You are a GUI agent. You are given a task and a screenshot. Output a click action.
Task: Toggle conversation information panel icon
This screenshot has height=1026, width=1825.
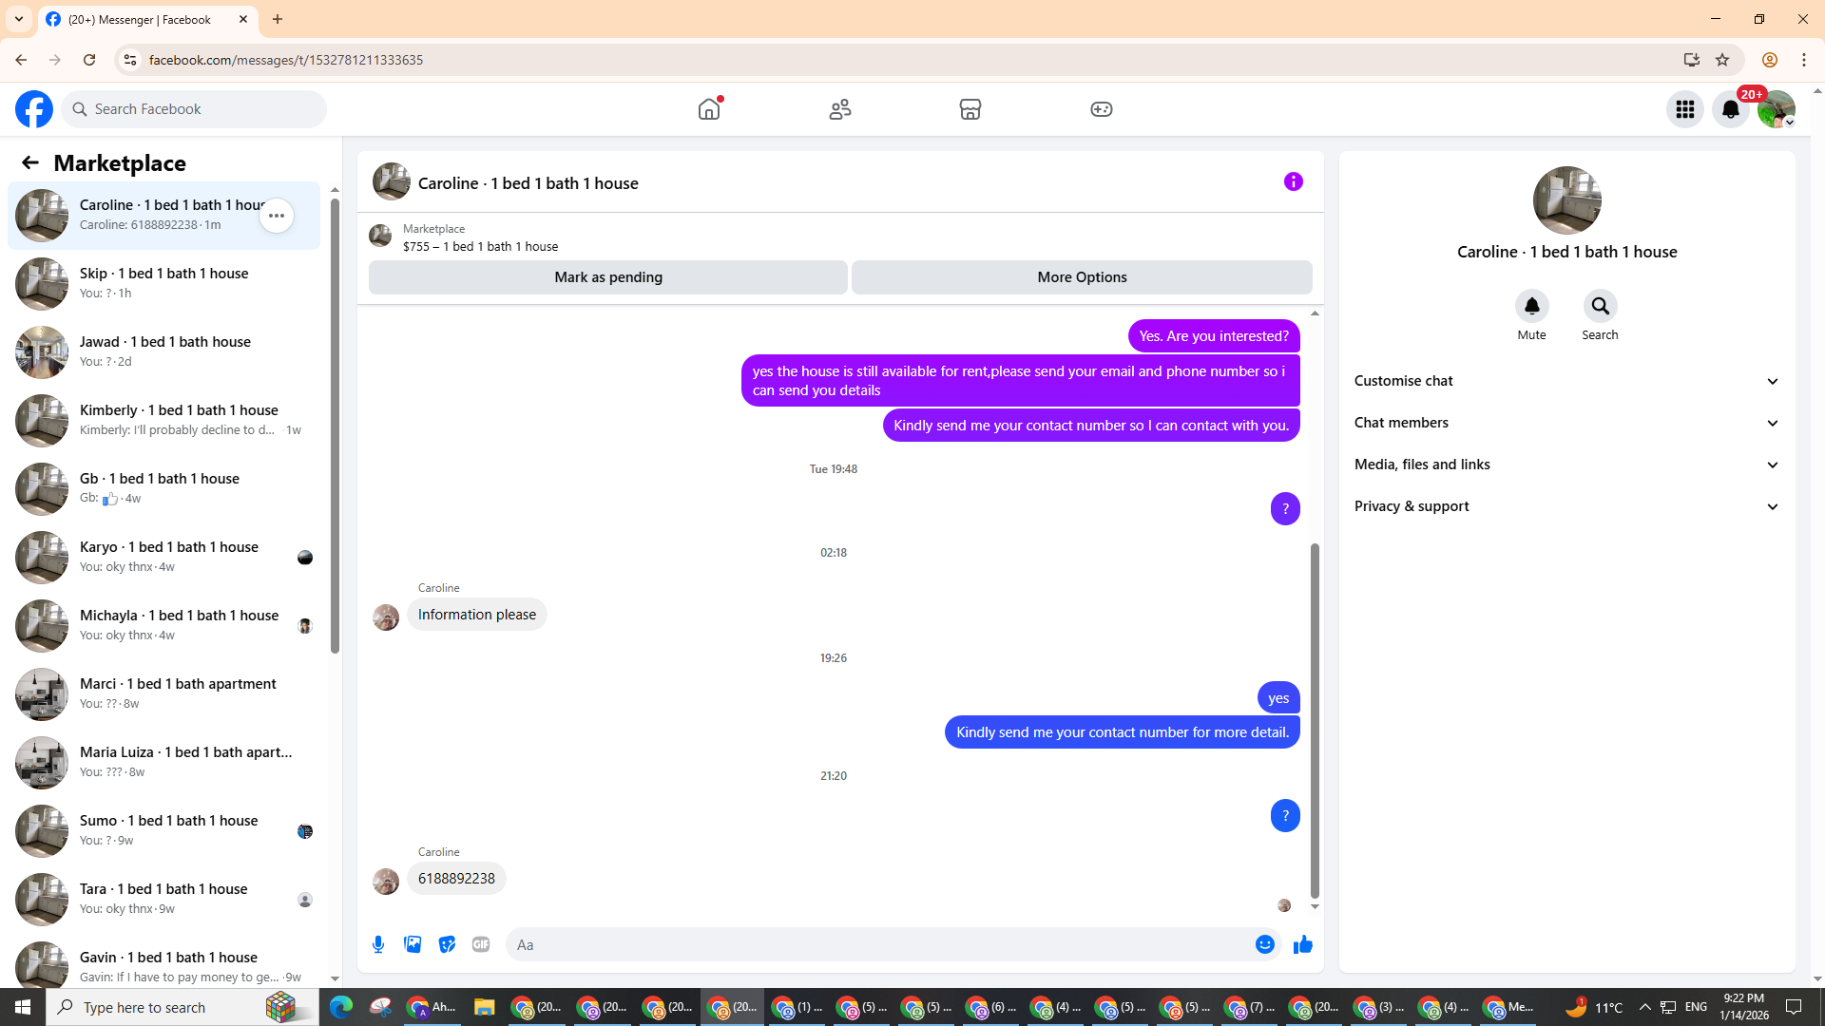click(1293, 181)
